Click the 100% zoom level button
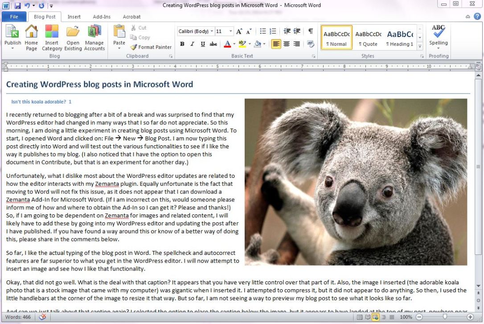 406,317
